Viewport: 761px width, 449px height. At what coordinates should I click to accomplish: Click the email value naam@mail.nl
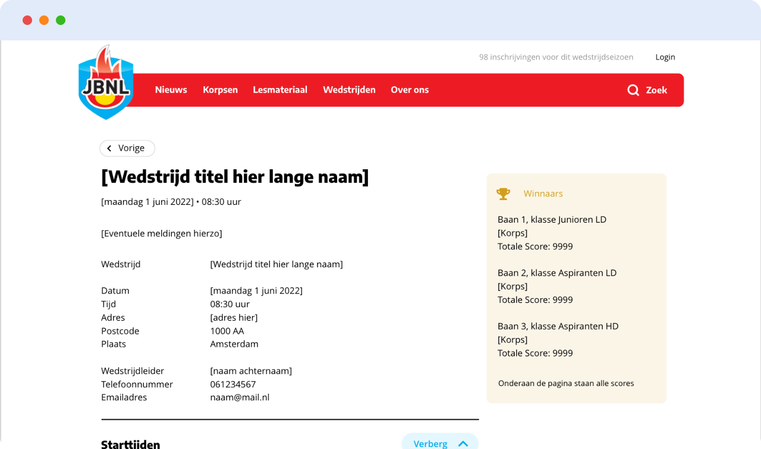click(x=240, y=397)
